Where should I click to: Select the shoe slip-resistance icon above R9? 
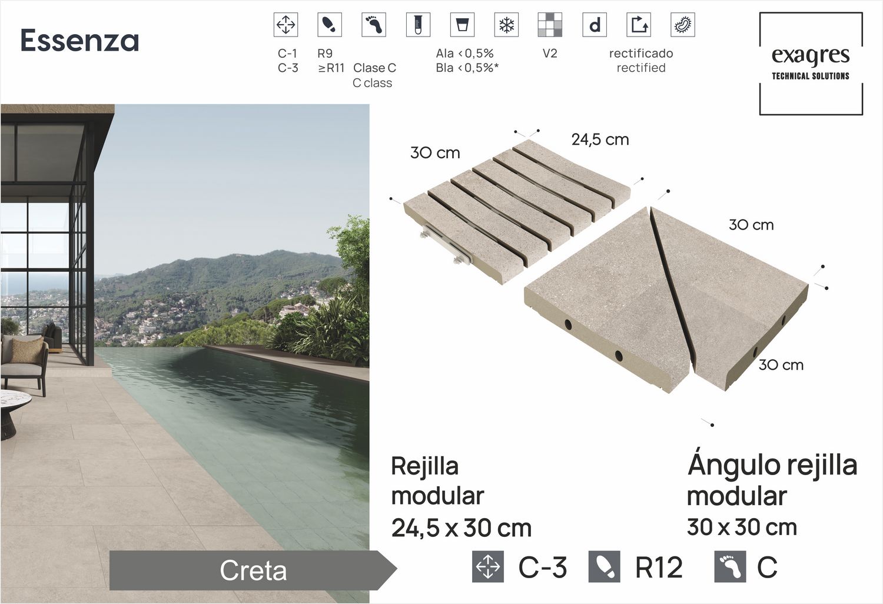click(329, 25)
